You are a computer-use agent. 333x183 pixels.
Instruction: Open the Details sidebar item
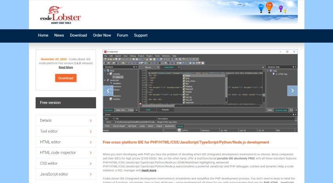(66, 120)
